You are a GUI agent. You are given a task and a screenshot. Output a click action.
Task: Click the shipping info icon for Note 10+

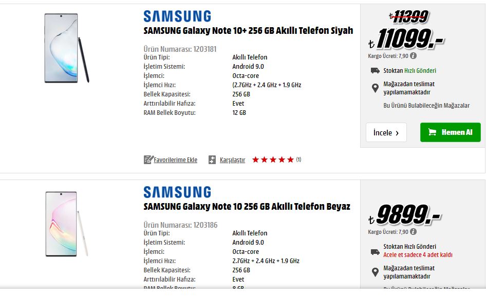[414, 56]
